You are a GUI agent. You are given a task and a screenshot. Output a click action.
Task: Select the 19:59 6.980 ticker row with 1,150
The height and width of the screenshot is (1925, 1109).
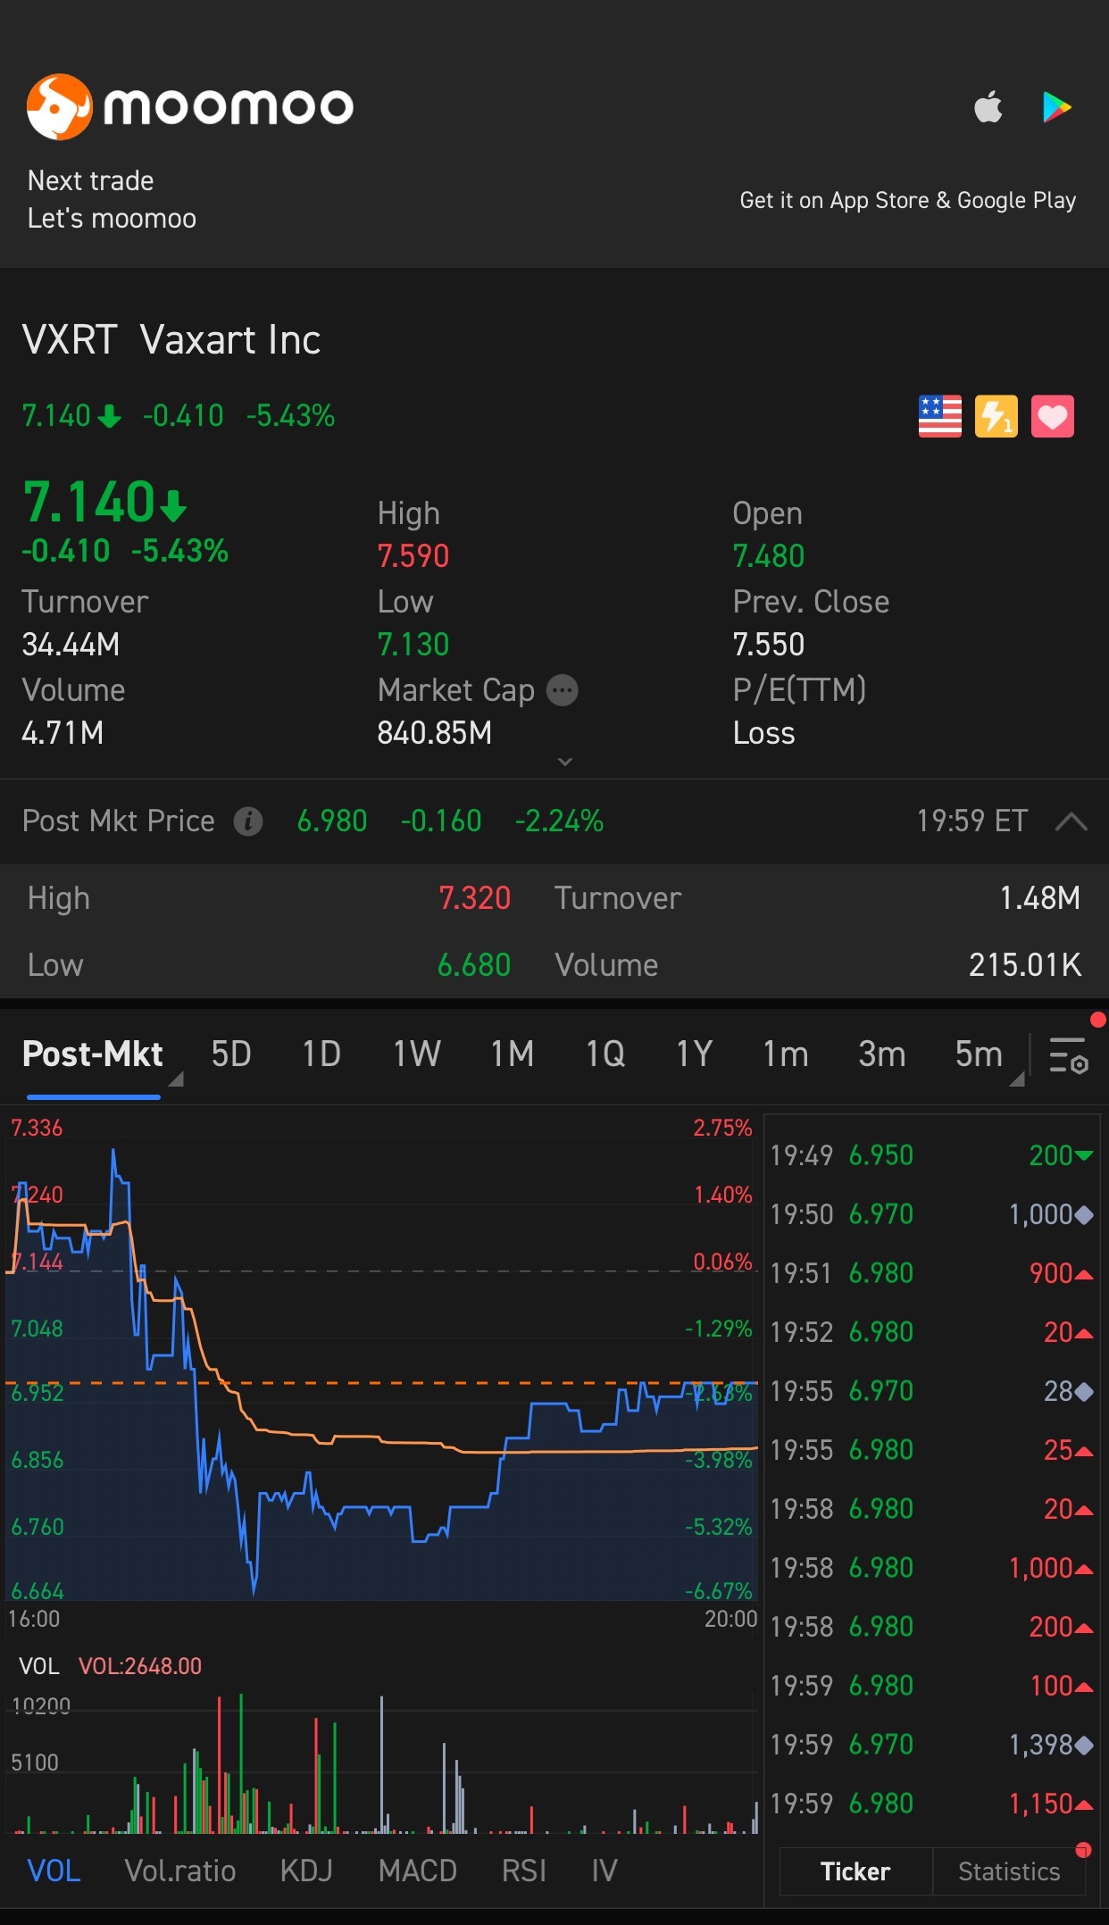(932, 1804)
